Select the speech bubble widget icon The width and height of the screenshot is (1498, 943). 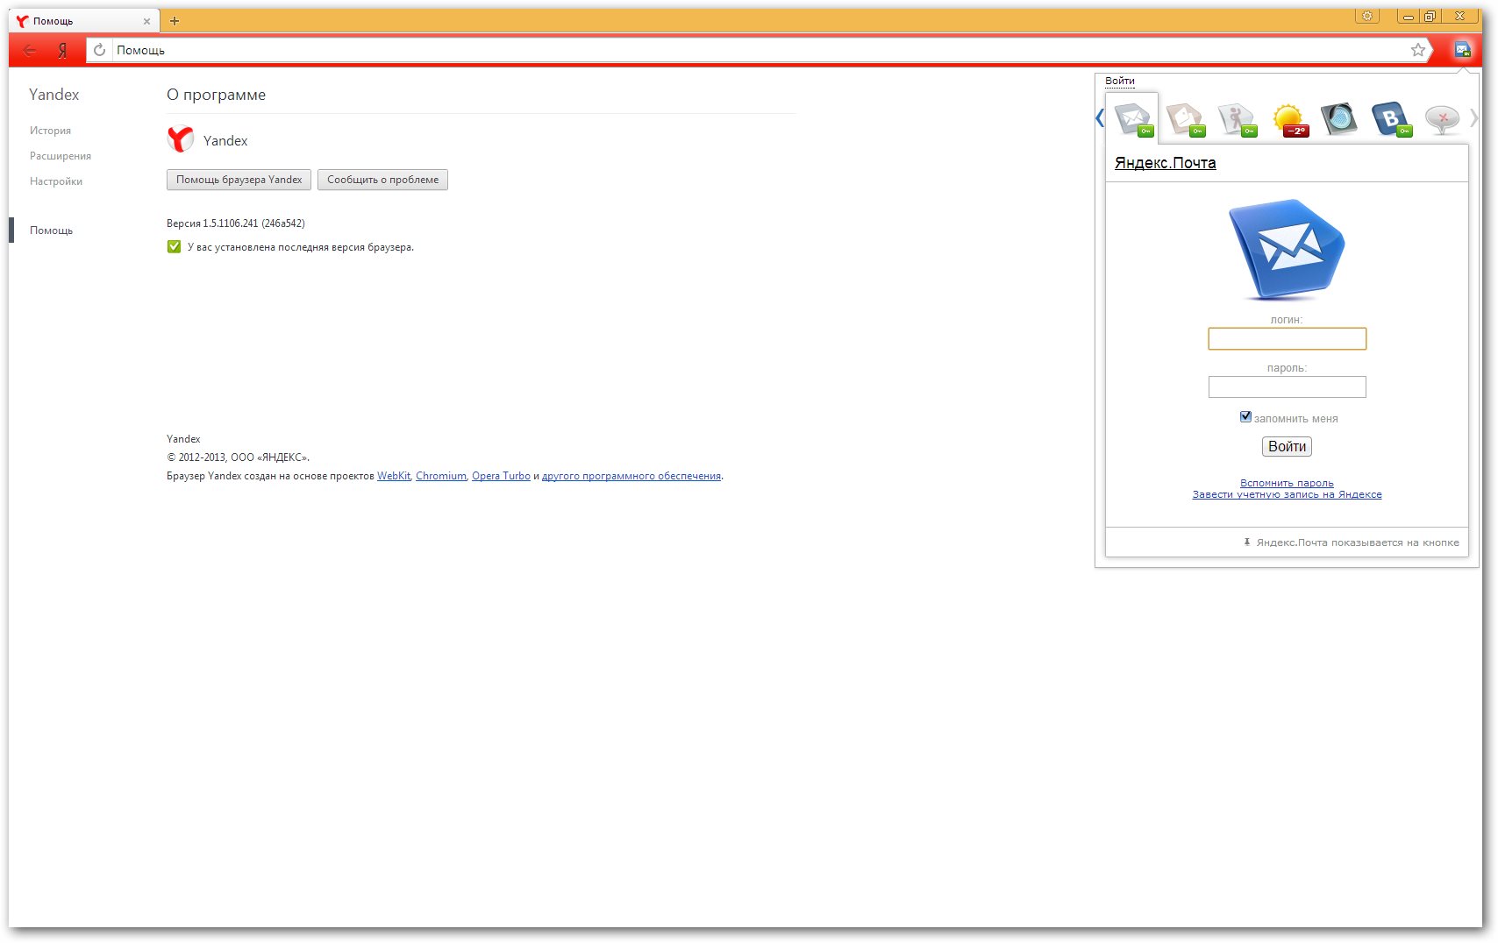tap(1442, 119)
